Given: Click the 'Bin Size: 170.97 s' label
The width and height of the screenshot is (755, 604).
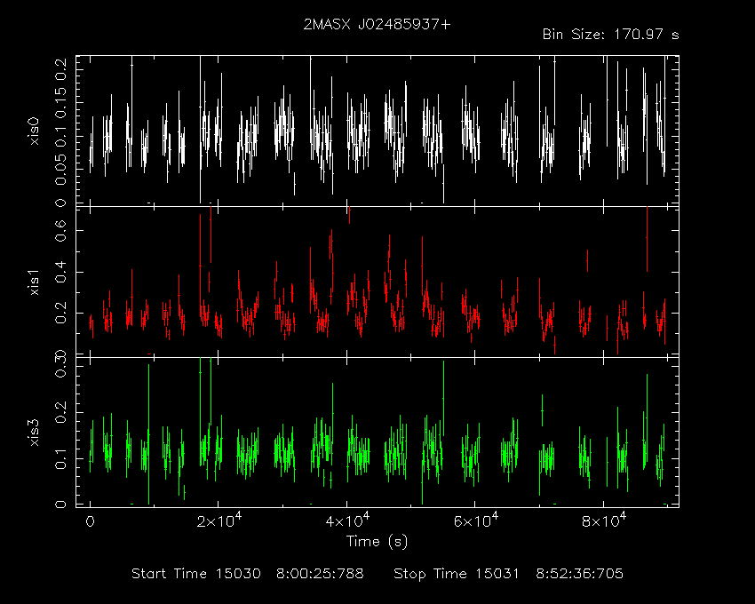Looking at the screenshot, I should (x=610, y=35).
